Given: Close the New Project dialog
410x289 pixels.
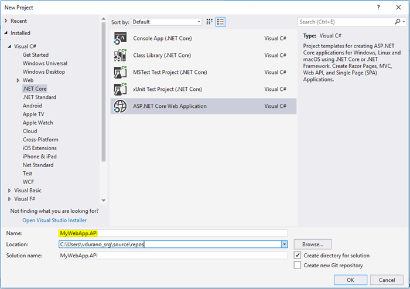Looking at the screenshot, I should click(x=398, y=8).
